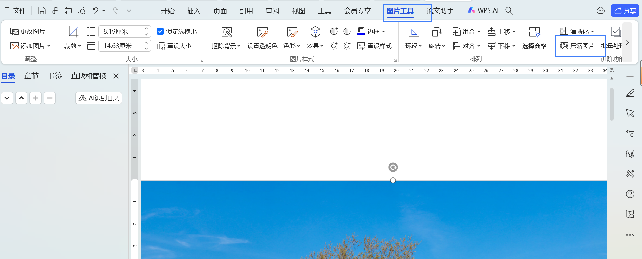
Task: Click the Save document icon
Action: (x=42, y=11)
